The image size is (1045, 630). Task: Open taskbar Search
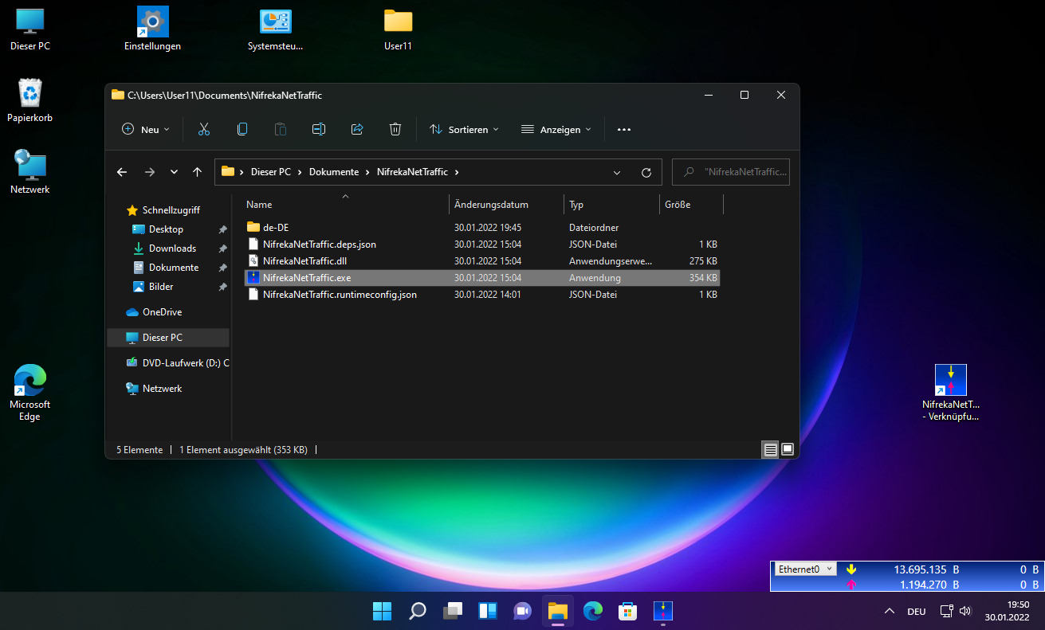click(418, 611)
